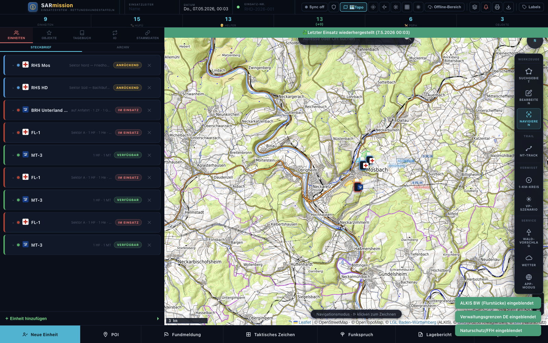Click the Lagebericht button
Screen dimensions: 548x343
(x=435, y=334)
